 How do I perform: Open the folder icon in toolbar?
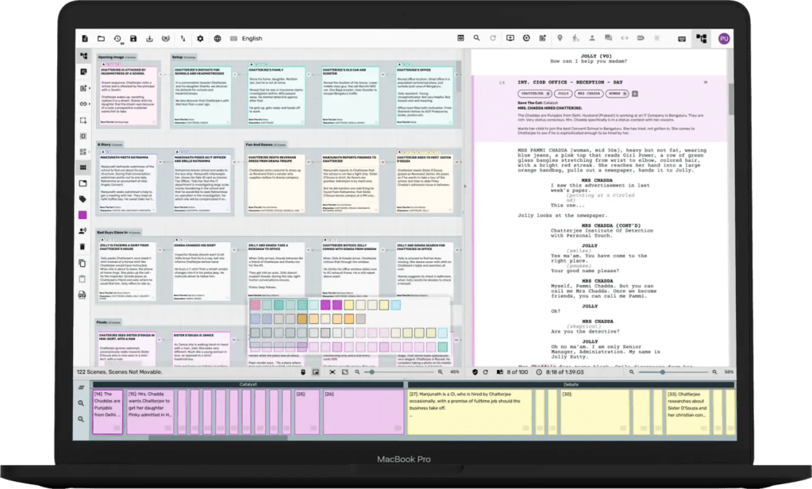coord(101,38)
